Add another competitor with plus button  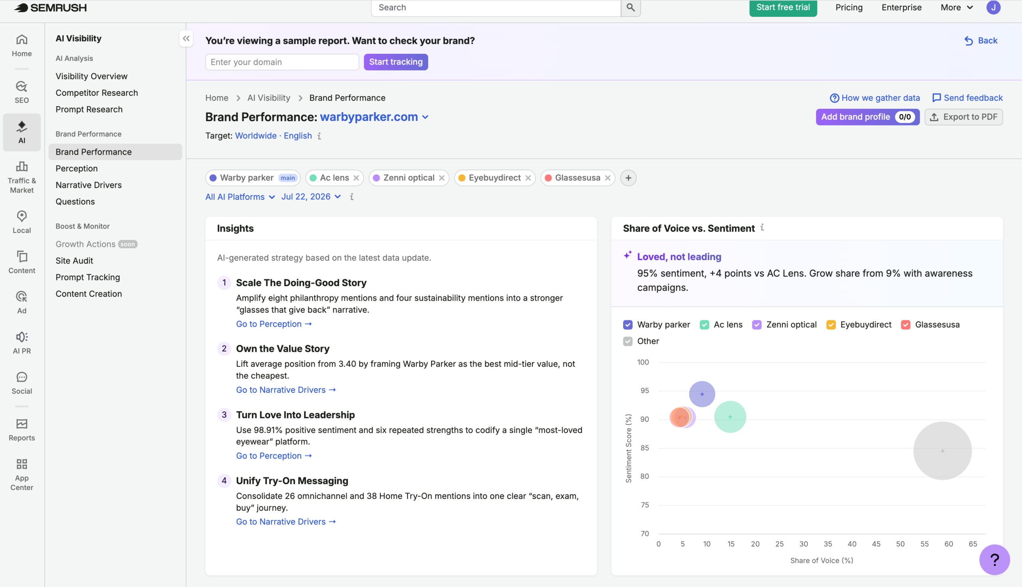tap(628, 178)
